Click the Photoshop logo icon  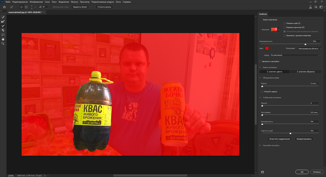point(2,2)
